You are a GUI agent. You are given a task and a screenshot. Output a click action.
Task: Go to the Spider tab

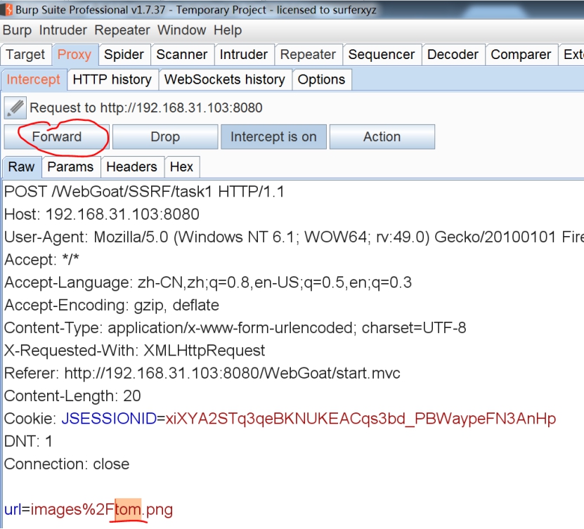[124, 55]
